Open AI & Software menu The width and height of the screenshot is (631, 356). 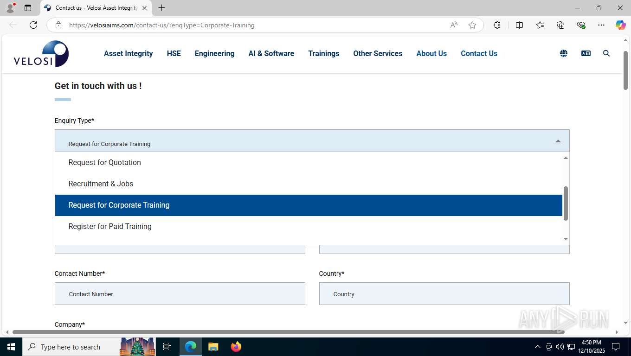tap(271, 54)
